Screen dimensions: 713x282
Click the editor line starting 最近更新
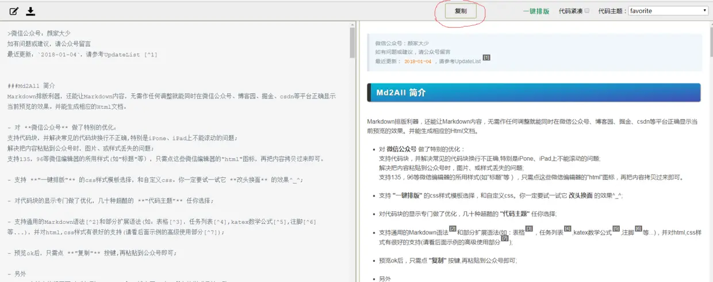point(82,54)
